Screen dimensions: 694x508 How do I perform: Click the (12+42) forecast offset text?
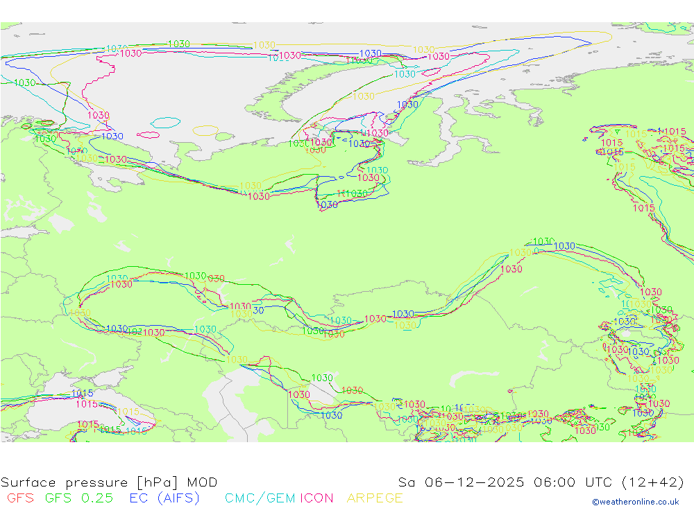coord(653,482)
